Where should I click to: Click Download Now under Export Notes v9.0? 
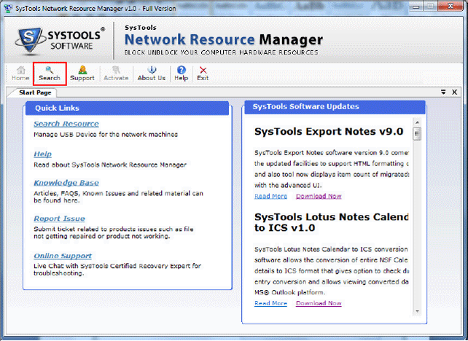319,196
